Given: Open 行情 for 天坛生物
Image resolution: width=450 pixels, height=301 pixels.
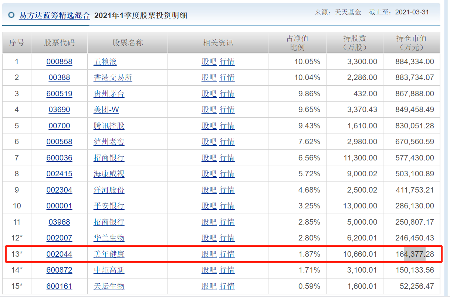Looking at the screenshot, I should 227,286.
